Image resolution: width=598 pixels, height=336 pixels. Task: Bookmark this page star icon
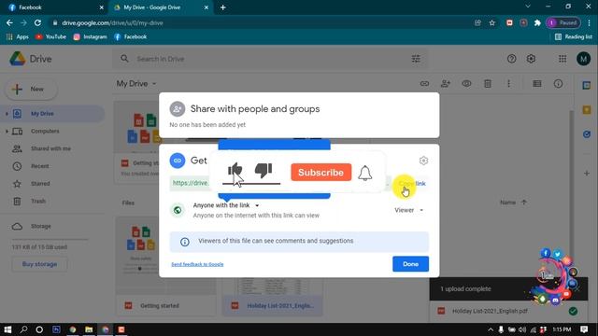pos(492,22)
